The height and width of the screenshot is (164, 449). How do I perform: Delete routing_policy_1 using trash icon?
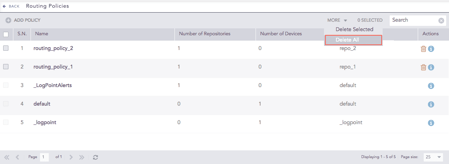point(423,67)
